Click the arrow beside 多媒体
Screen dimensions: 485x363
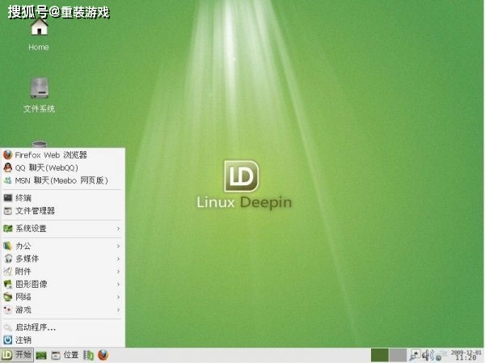point(119,259)
